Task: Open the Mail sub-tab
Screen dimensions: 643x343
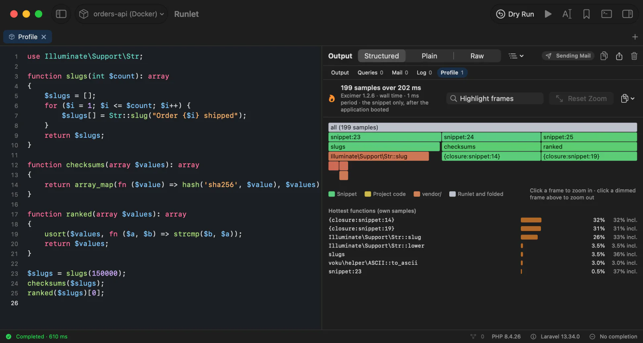Action: click(x=400, y=73)
